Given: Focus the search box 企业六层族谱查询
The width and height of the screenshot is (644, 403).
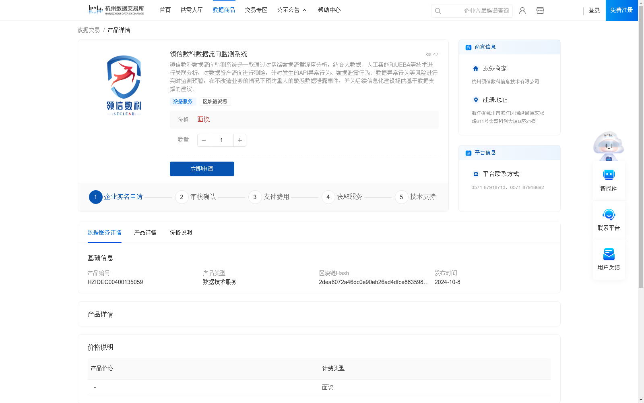Looking at the screenshot, I should point(472,11).
